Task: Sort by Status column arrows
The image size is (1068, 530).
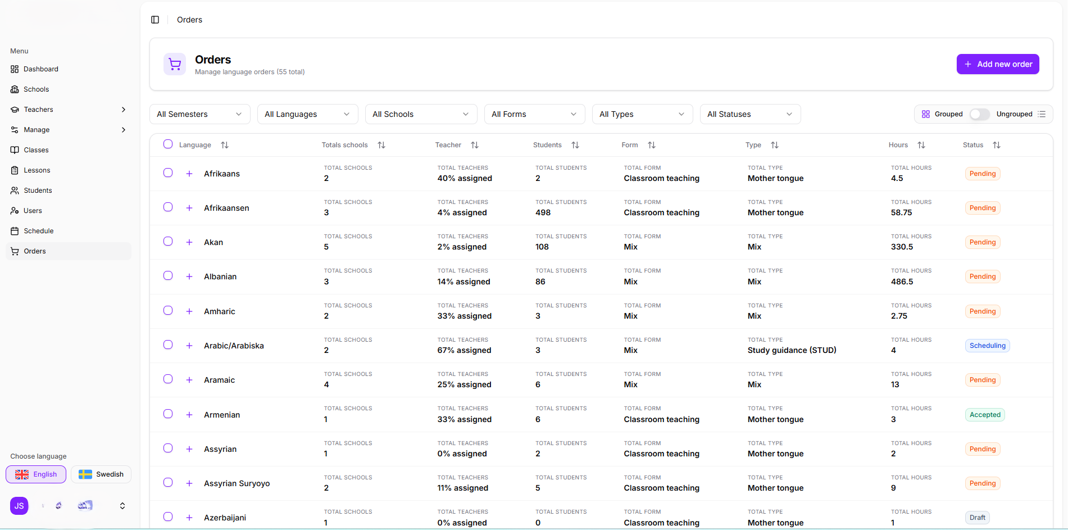Action: tap(997, 145)
